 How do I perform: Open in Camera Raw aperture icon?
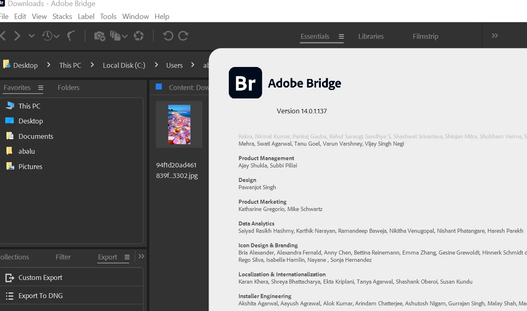139,36
